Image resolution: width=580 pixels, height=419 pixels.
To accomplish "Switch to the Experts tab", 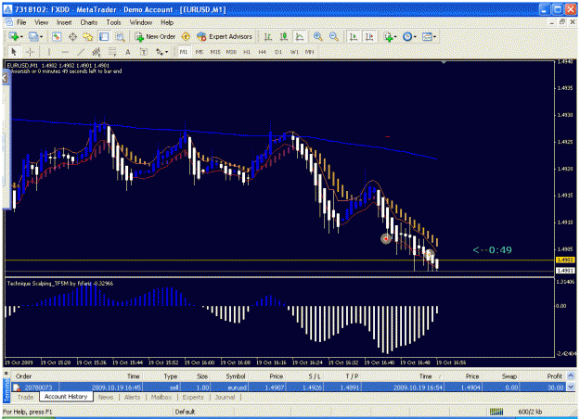I will 193,397.
